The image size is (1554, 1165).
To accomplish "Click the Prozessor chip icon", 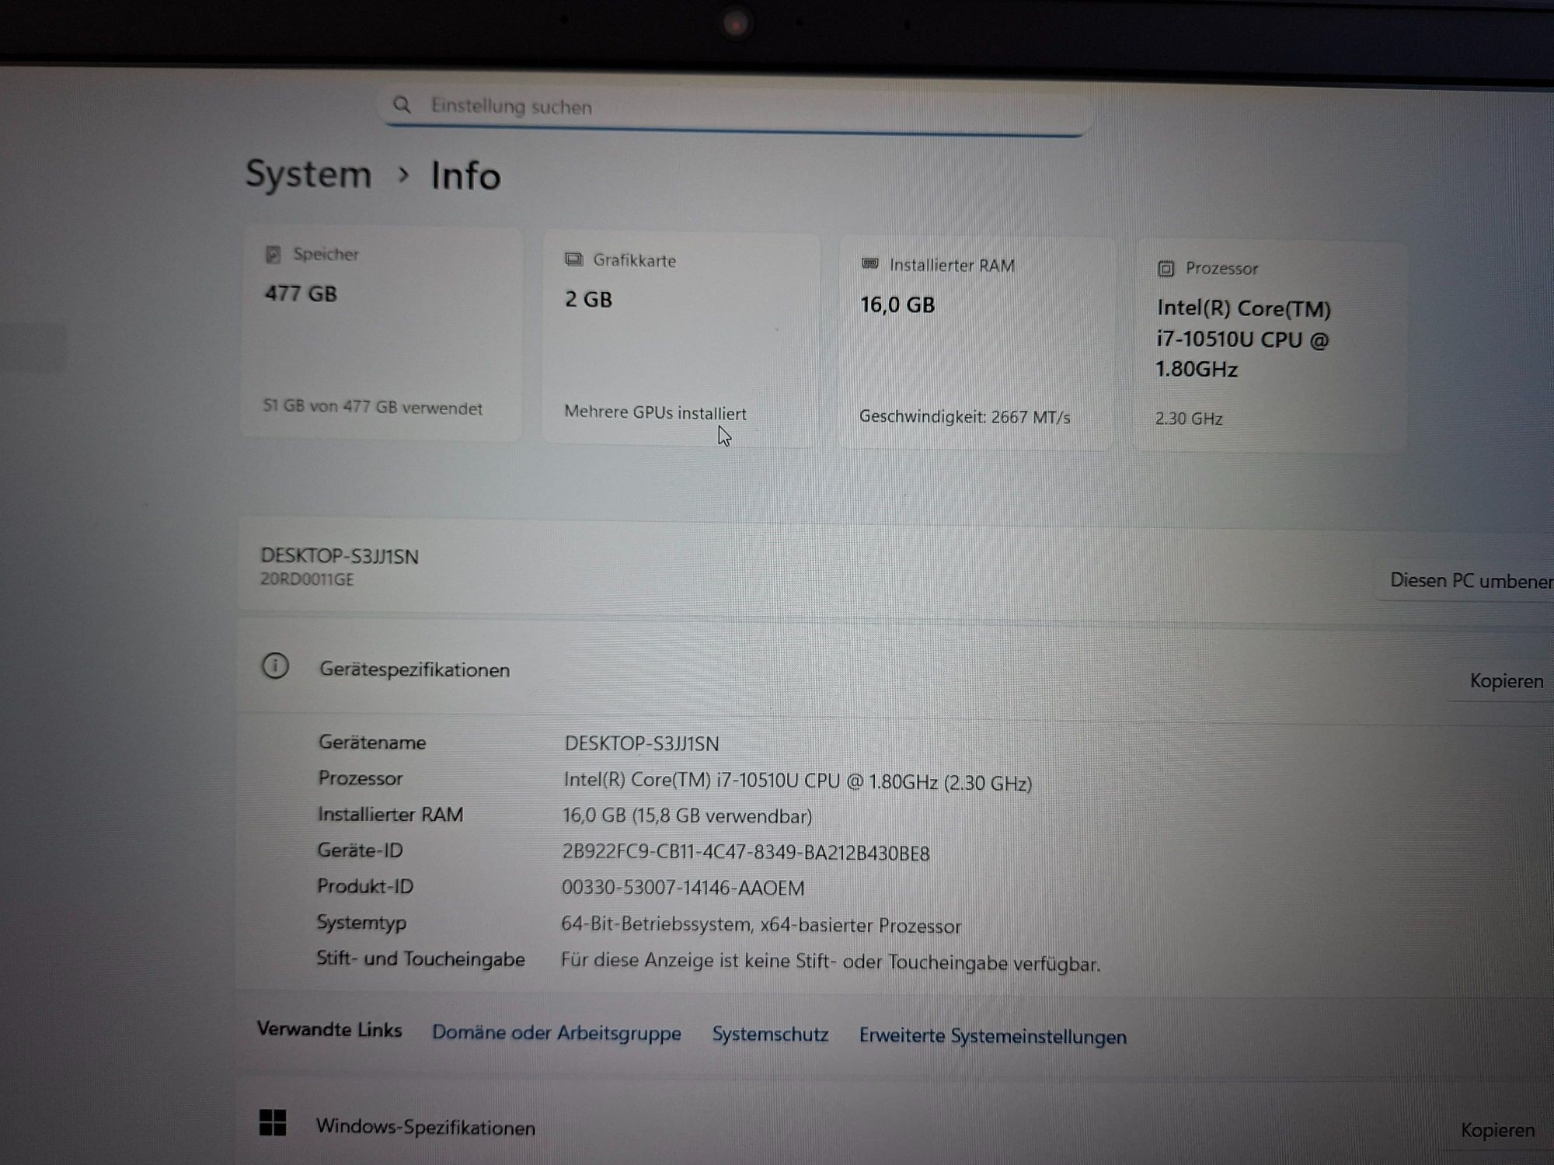I will coord(1165,269).
